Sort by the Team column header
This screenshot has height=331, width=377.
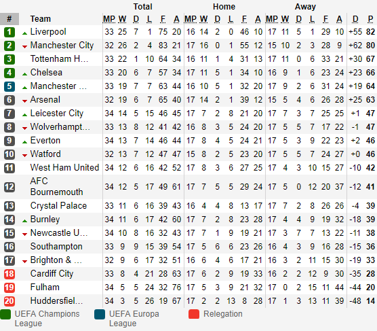tap(41, 19)
